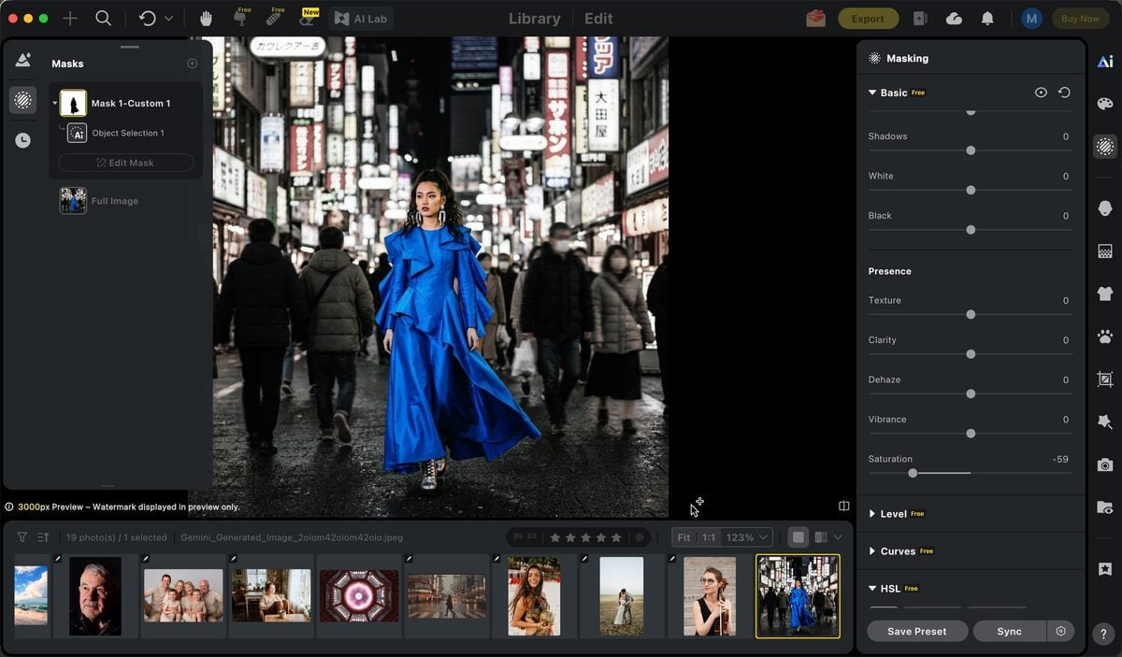Switch to the Library tab
1122x657 pixels.
535,19
